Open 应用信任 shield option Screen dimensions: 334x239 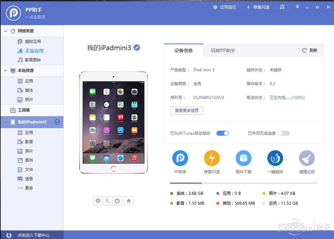(x=225, y=7)
